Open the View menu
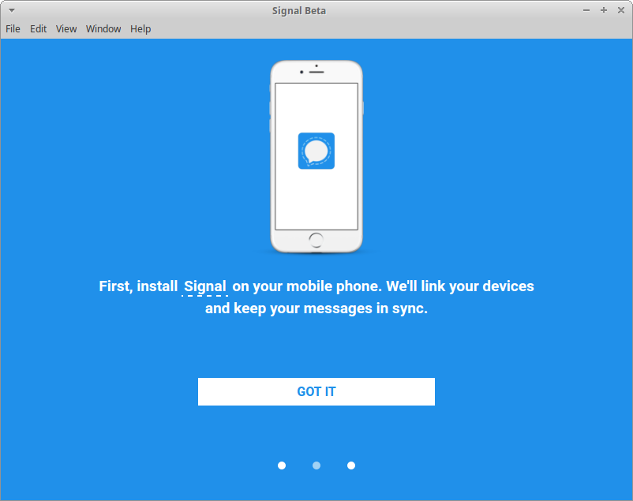633x501 pixels. click(66, 28)
